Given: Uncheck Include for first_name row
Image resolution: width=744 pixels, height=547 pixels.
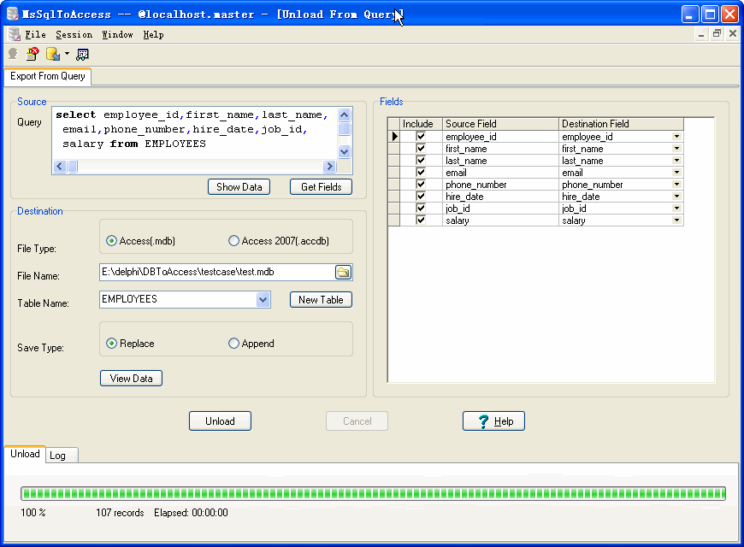Looking at the screenshot, I should coord(421,148).
